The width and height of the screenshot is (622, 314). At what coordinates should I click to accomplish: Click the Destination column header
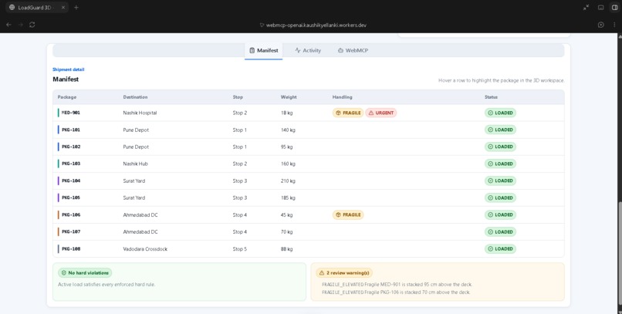tap(135, 97)
